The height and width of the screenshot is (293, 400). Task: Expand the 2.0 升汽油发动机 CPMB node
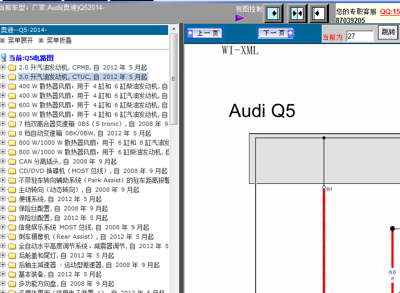tap(3, 67)
